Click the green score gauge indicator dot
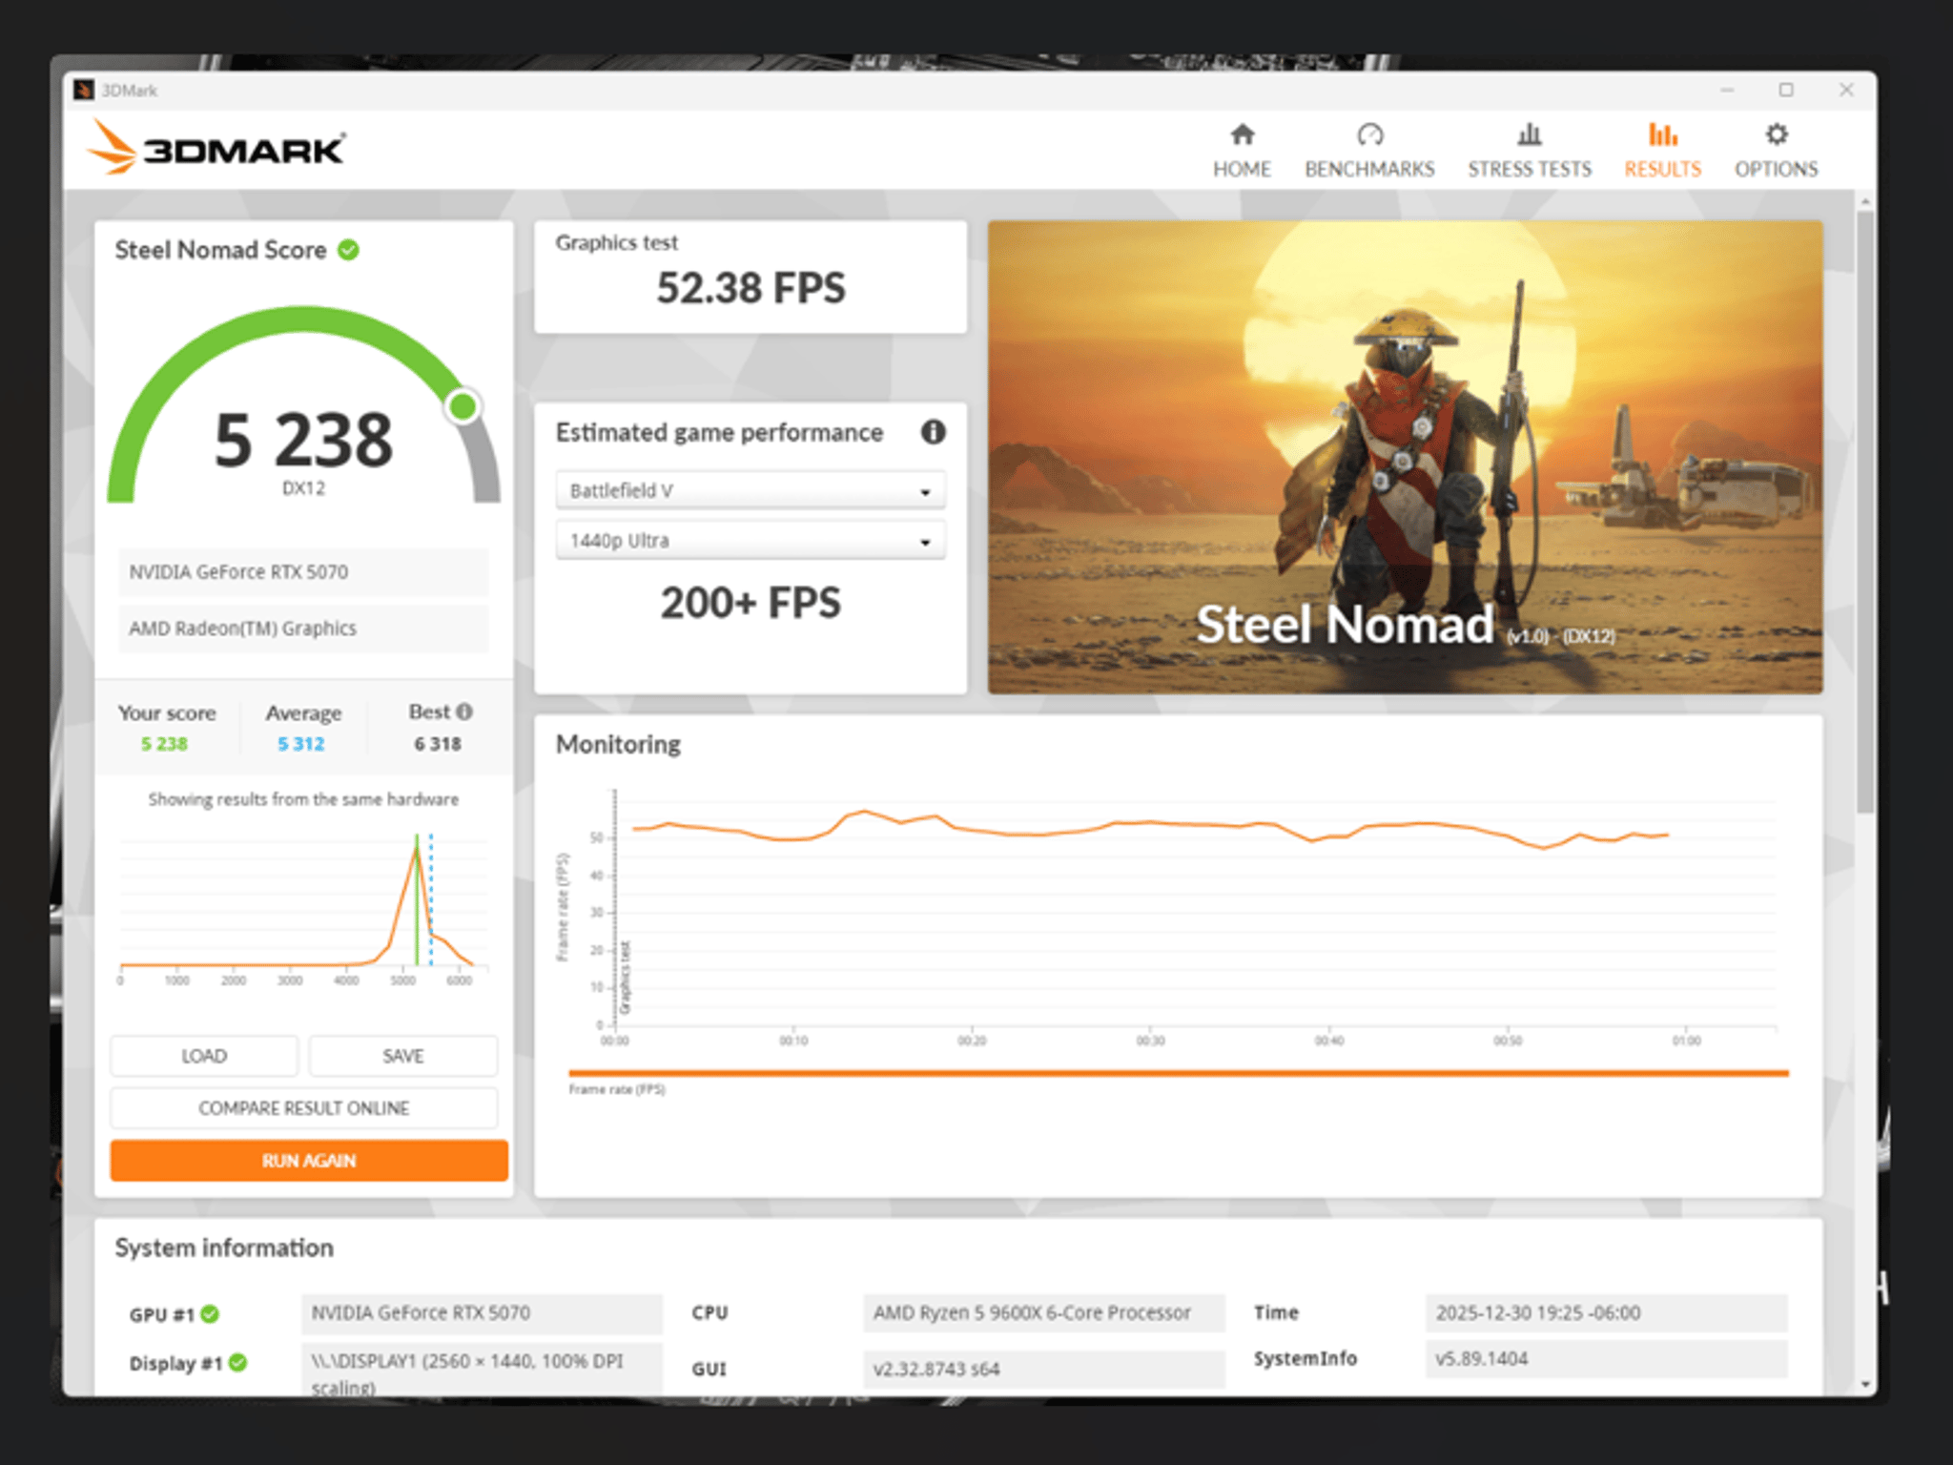This screenshot has height=1465, width=1953. click(463, 406)
